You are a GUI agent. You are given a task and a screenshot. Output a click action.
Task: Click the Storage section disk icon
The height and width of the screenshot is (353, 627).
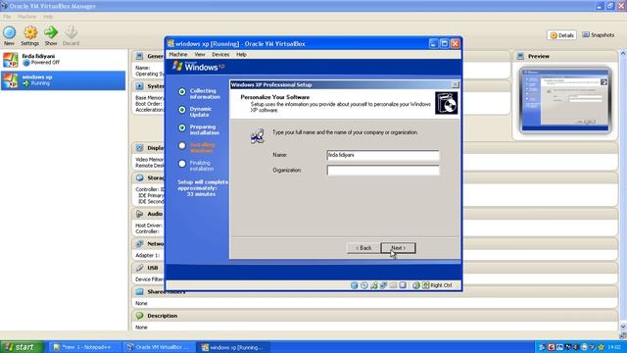coord(139,177)
